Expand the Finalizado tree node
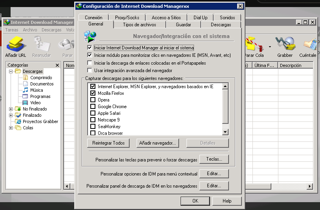 11,115
